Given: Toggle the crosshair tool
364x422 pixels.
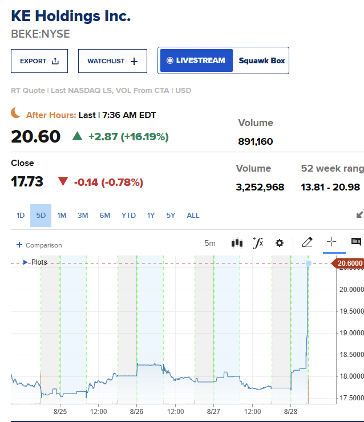Looking at the screenshot, I should coord(331,242).
